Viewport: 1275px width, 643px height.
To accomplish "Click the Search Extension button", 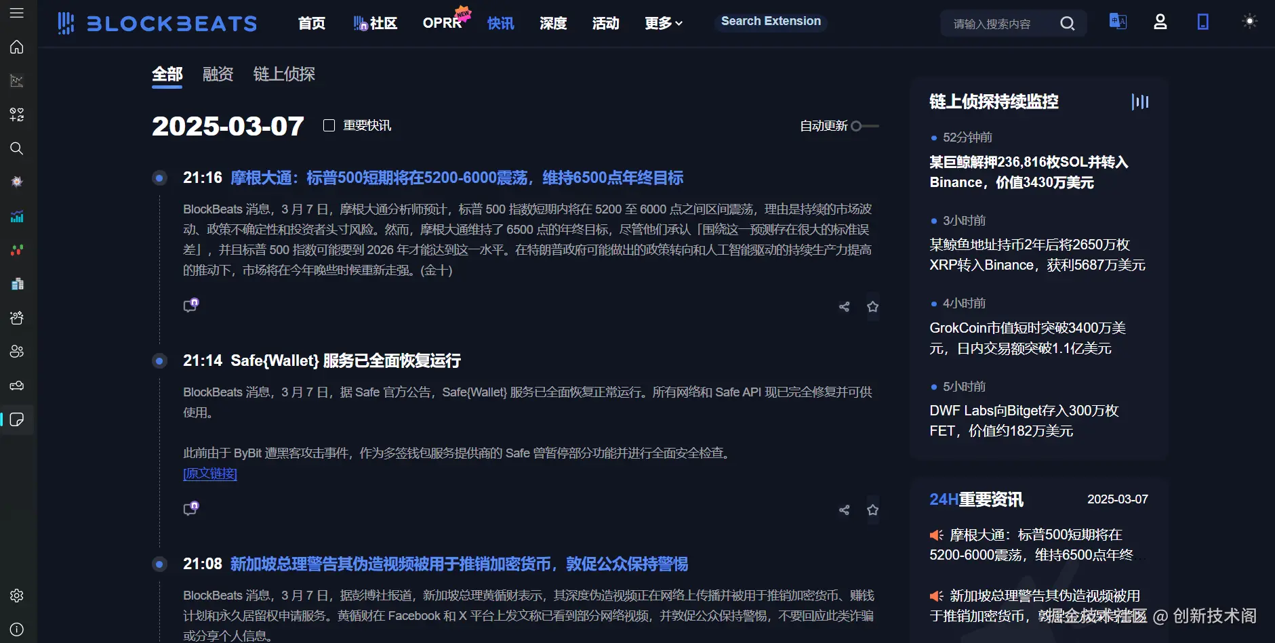I will 770,21.
